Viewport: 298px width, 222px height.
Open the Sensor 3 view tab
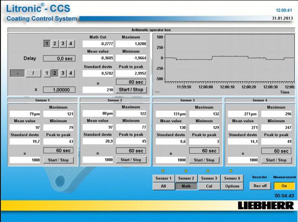(x=209, y=178)
